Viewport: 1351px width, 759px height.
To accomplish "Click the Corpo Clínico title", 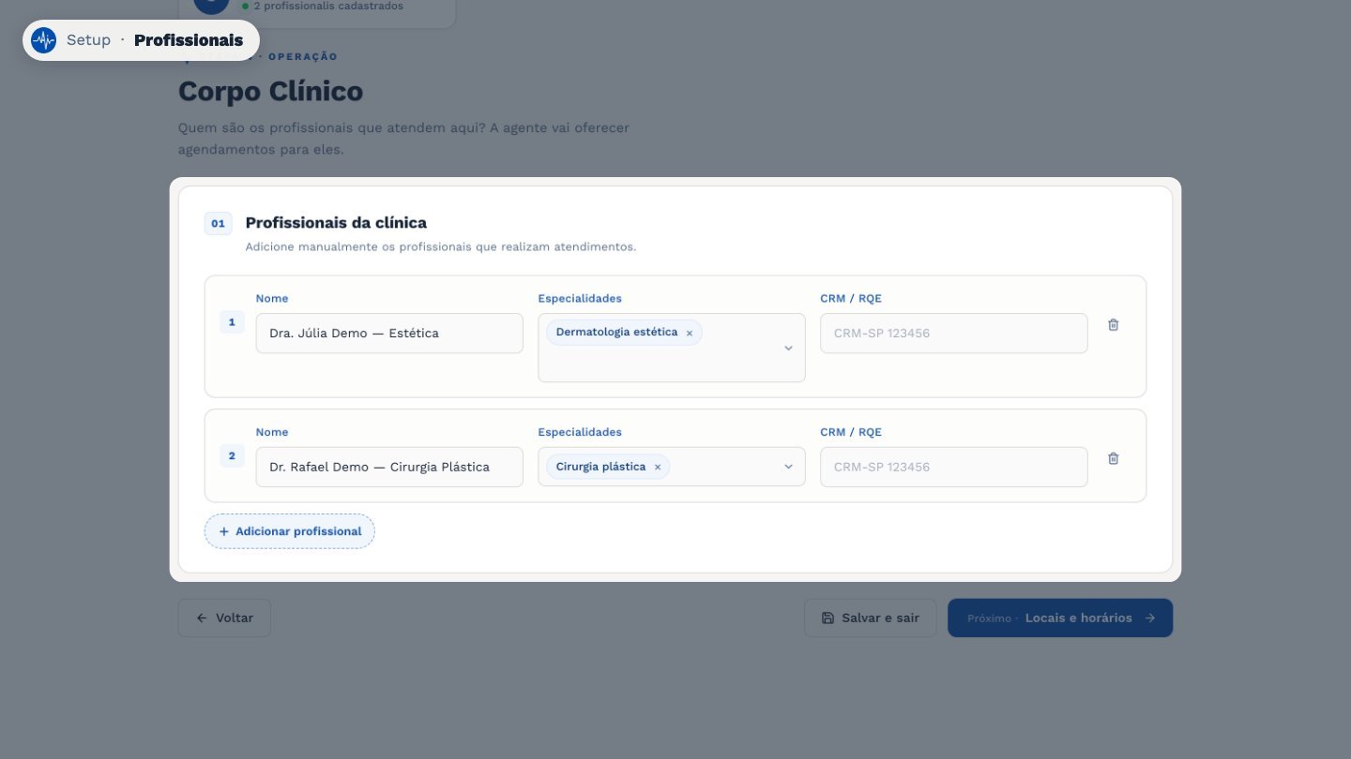I will 270,92.
